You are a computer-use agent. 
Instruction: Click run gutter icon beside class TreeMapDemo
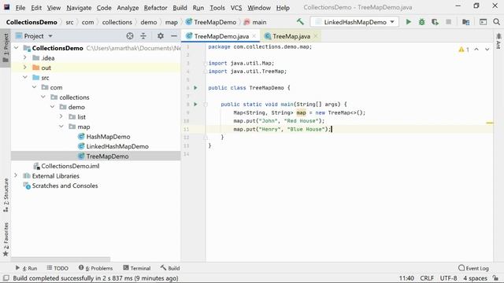195,87
